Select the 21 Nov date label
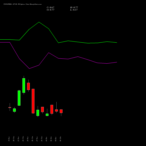Viewport: 146px width, 146px height. 18,139
